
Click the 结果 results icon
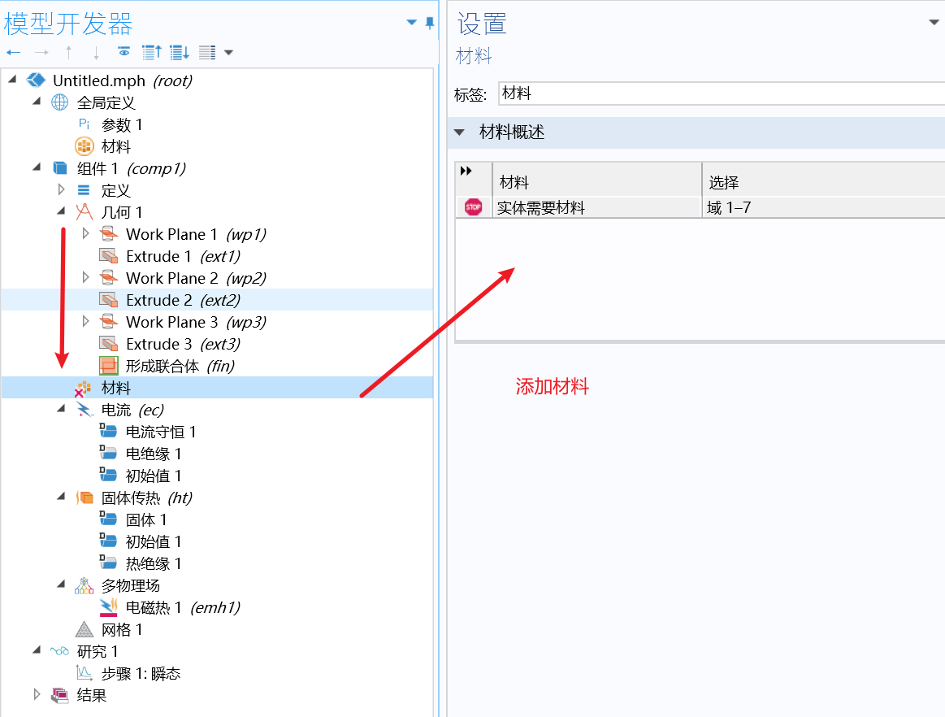[x=59, y=695]
